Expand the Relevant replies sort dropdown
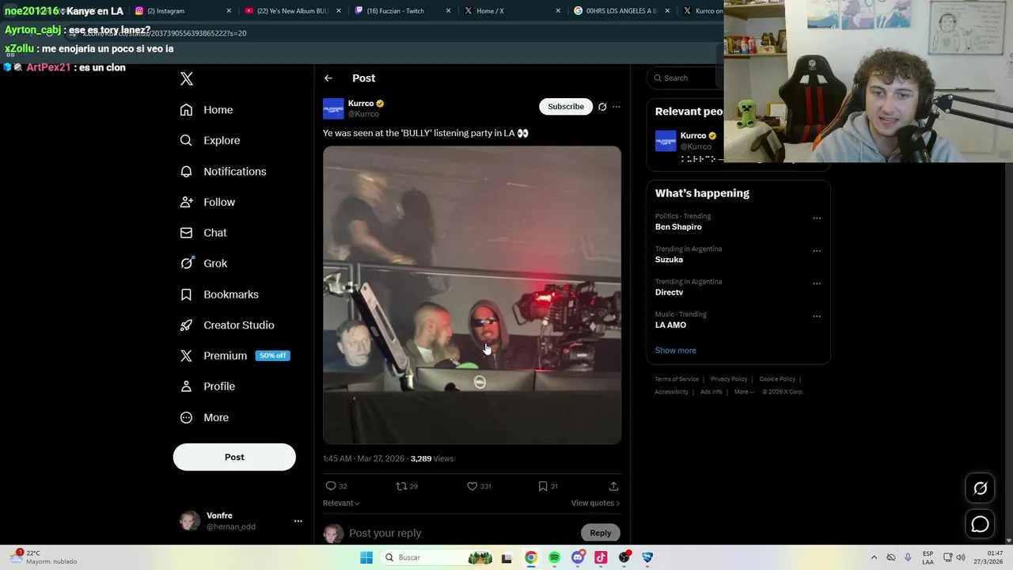The image size is (1013, 570). [341, 503]
